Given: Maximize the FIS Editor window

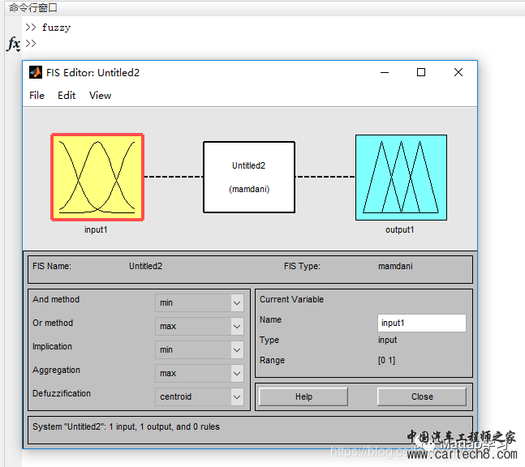Looking at the screenshot, I should [421, 72].
